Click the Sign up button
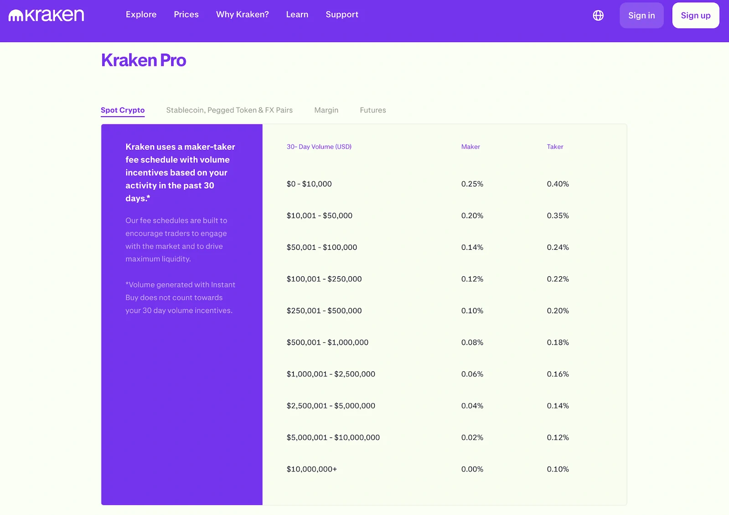The image size is (729, 515). (695, 15)
